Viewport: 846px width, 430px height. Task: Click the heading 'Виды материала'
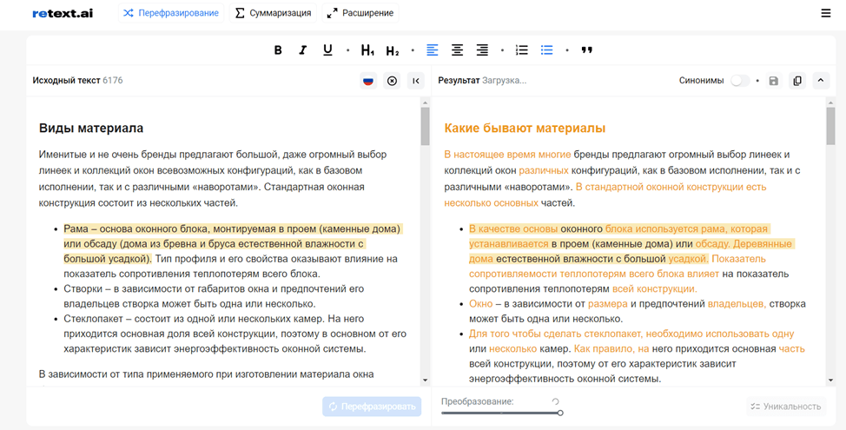click(91, 129)
